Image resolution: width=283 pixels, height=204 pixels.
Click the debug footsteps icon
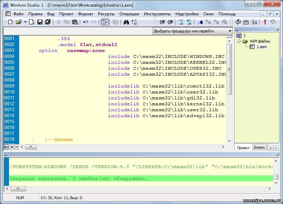click(273, 22)
